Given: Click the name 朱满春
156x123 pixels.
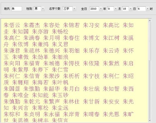Looking at the screenshot, I should [32, 38].
